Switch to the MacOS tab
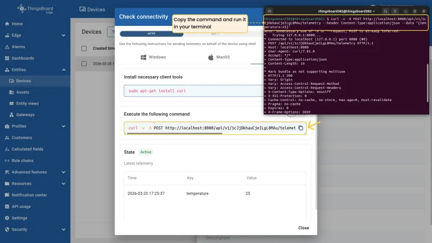432x243 pixels. tap(219, 57)
